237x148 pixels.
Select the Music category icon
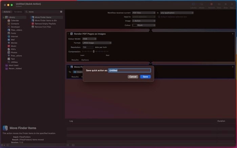(x=9, y=46)
